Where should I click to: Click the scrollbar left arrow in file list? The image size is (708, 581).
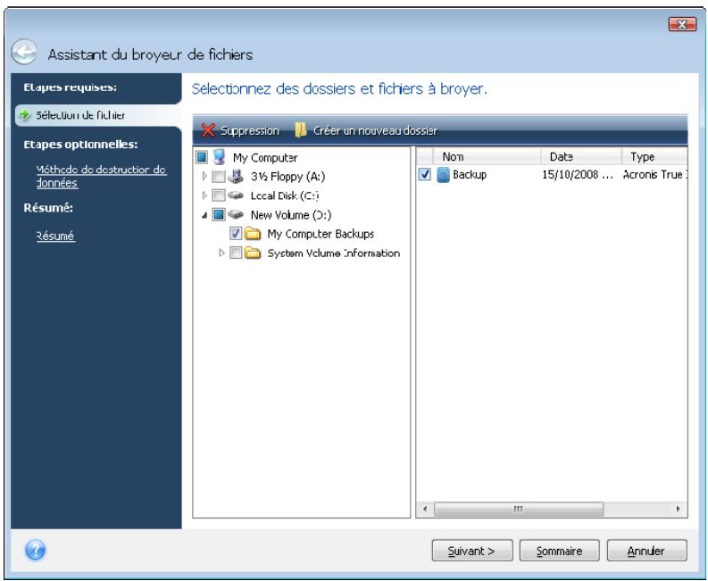pyautogui.click(x=425, y=509)
